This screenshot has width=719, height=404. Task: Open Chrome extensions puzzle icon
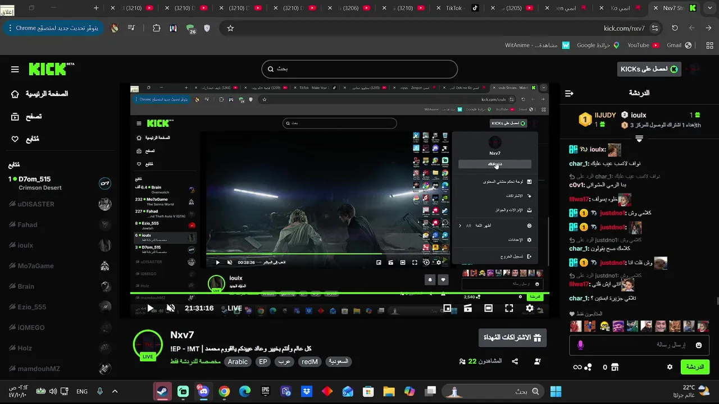pyautogui.click(x=157, y=28)
